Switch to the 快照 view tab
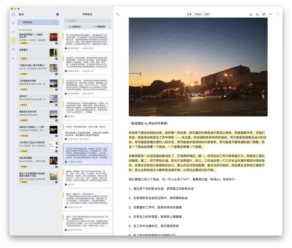Viewport: 292px width, 248px height. (x=207, y=14)
